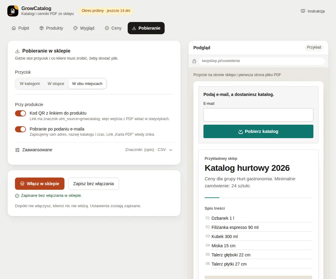Viewport: 336px width, 279px height.
Task: Click contents entry 'Talerz głęboki 22 cm'
Action: 231,255
